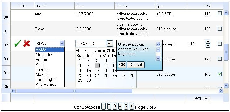Select day 17 in June calendar

(x=97, y=71)
